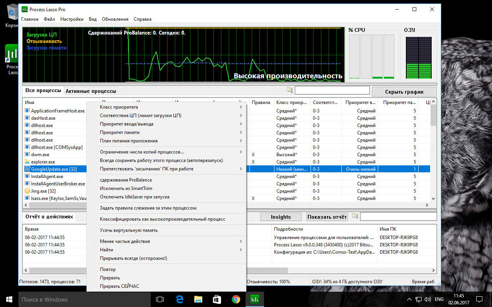Click the process search input field
Viewport: 492px width, 307px height.
click(332, 91)
